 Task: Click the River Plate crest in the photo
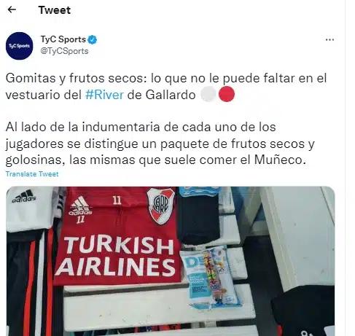[x=161, y=206]
